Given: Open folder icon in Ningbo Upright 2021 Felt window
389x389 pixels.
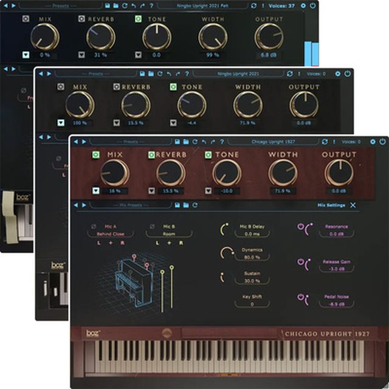Looking at the screenshot, I should pos(116,5).
